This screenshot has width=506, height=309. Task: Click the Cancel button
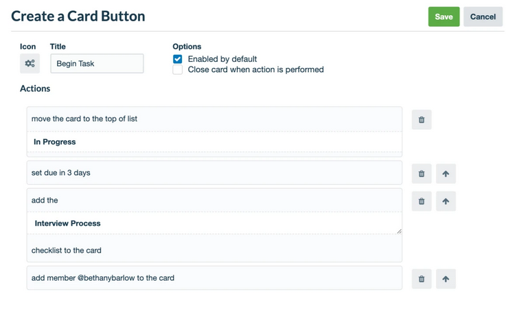(x=483, y=16)
